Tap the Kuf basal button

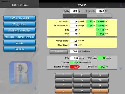59,52
